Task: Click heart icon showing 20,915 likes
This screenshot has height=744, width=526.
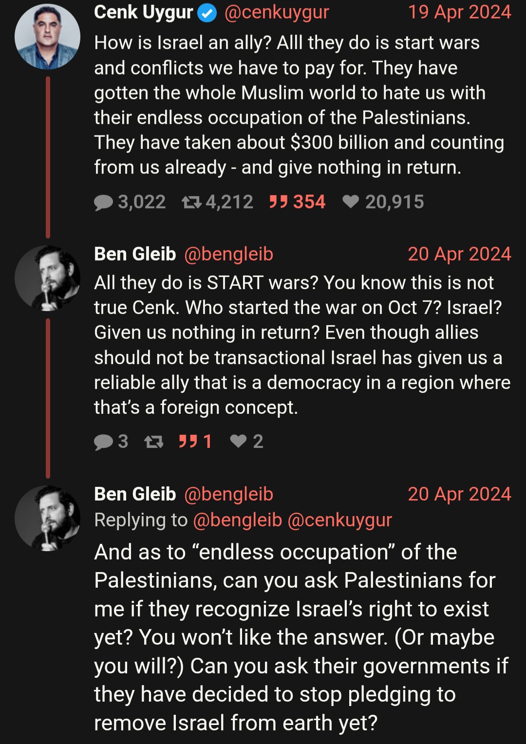Action: click(351, 202)
